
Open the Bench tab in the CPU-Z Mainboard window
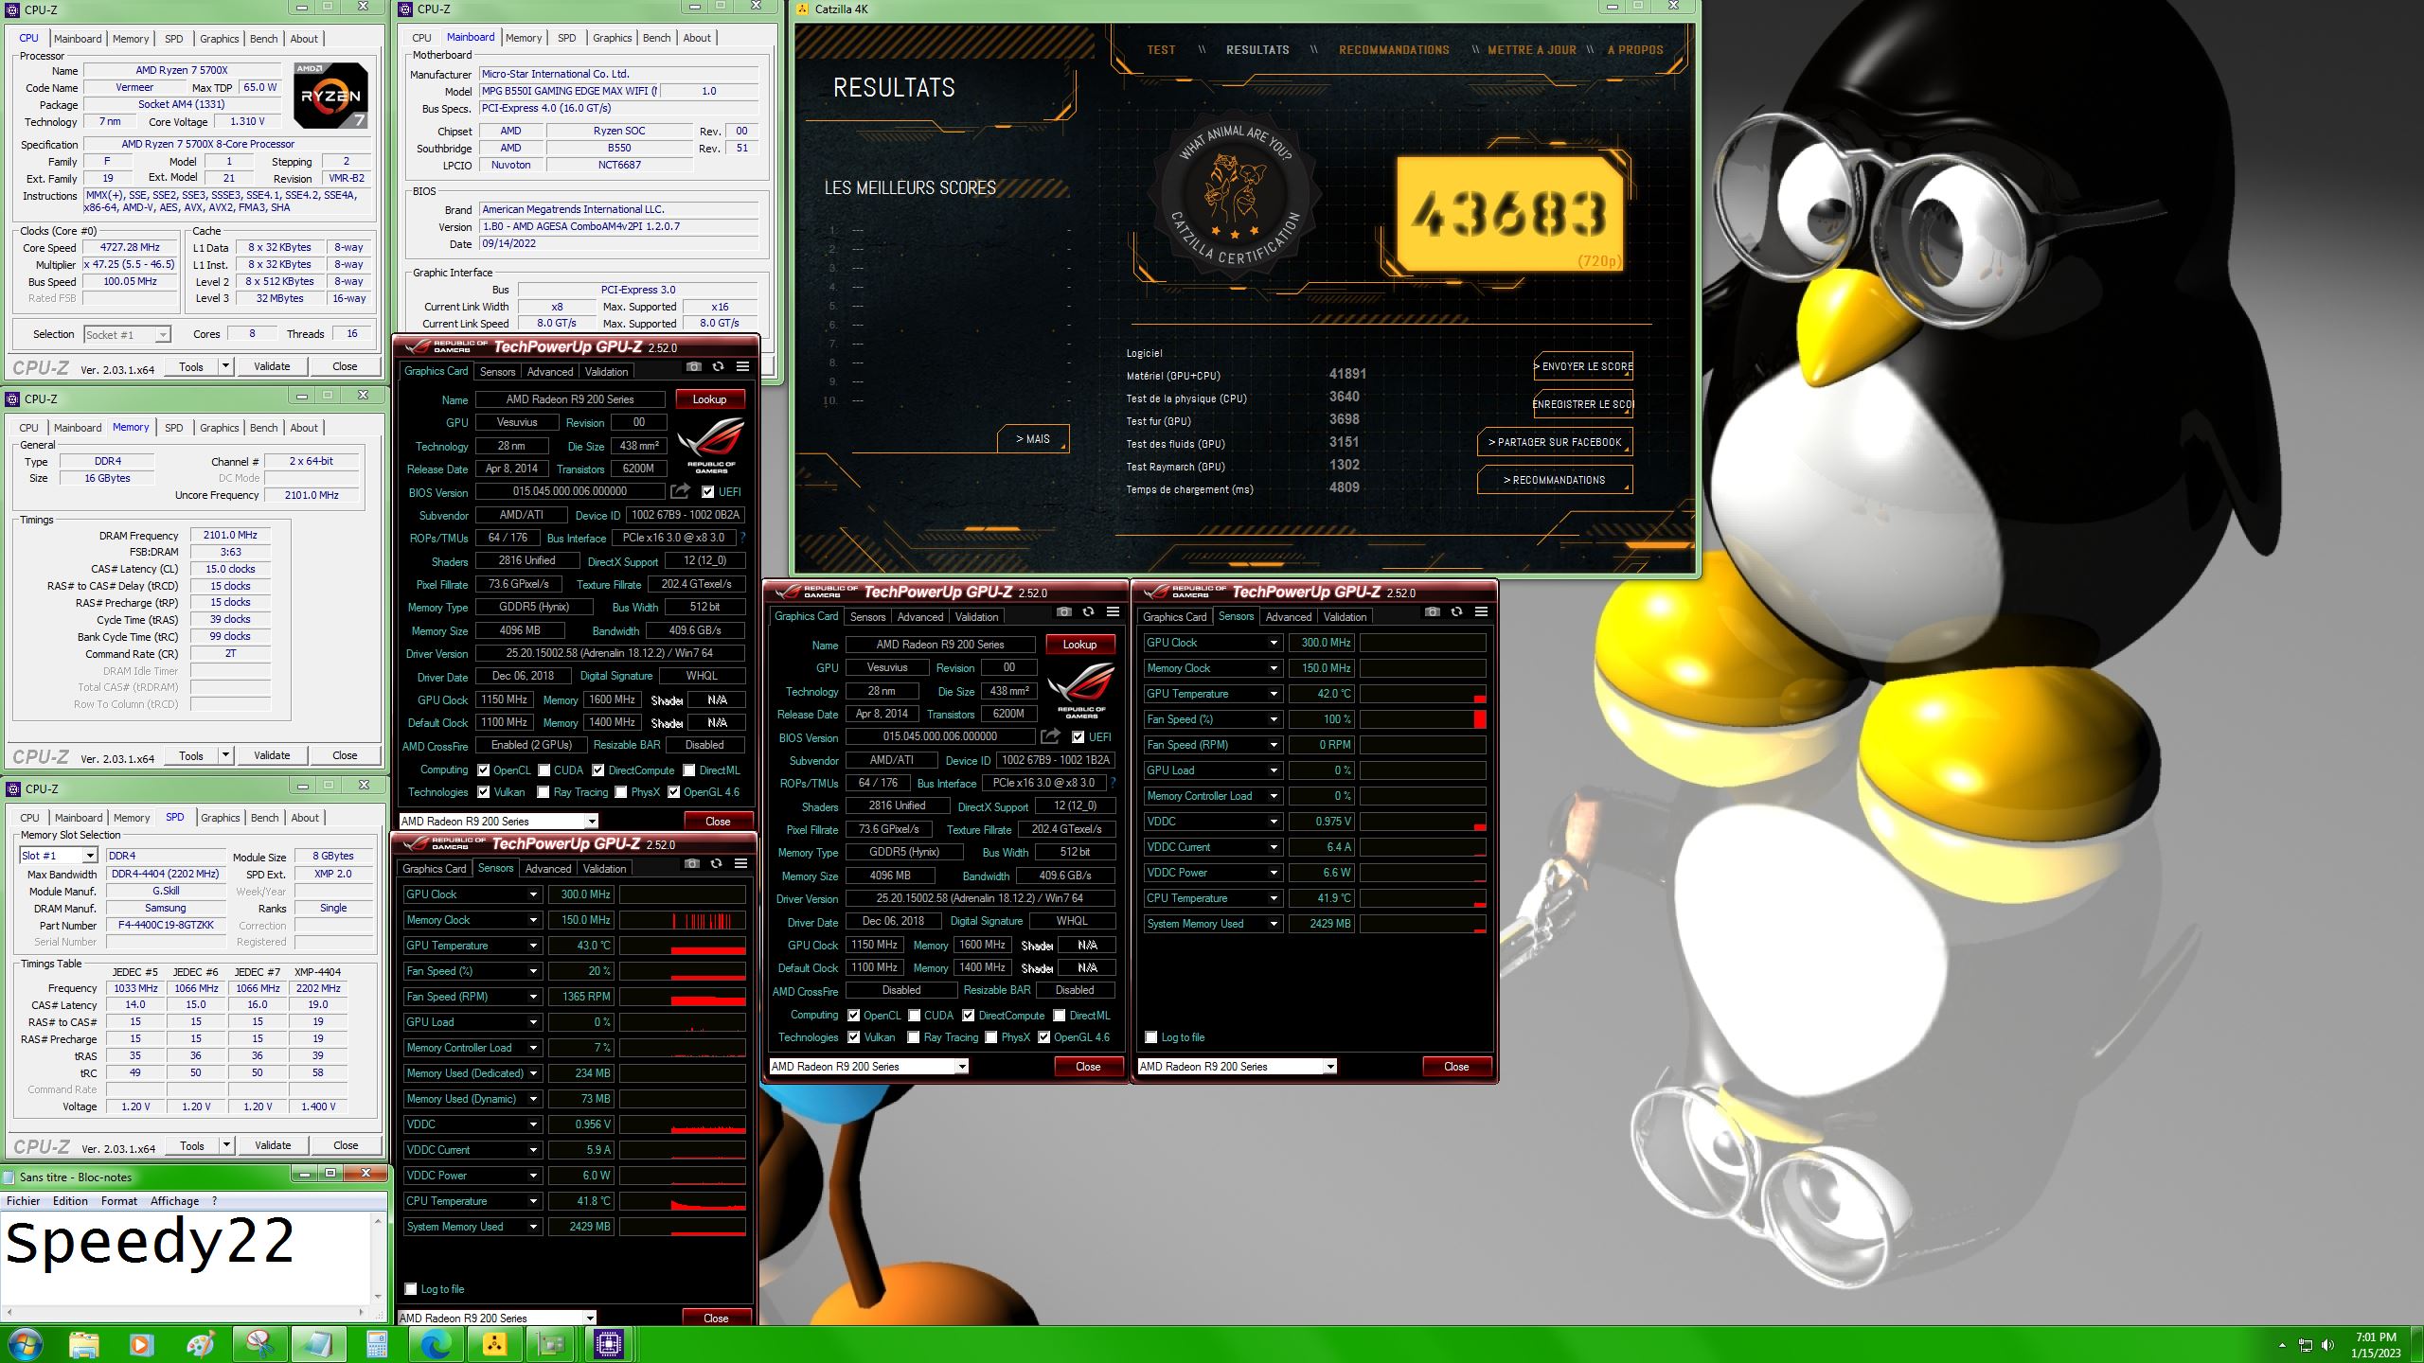click(656, 38)
